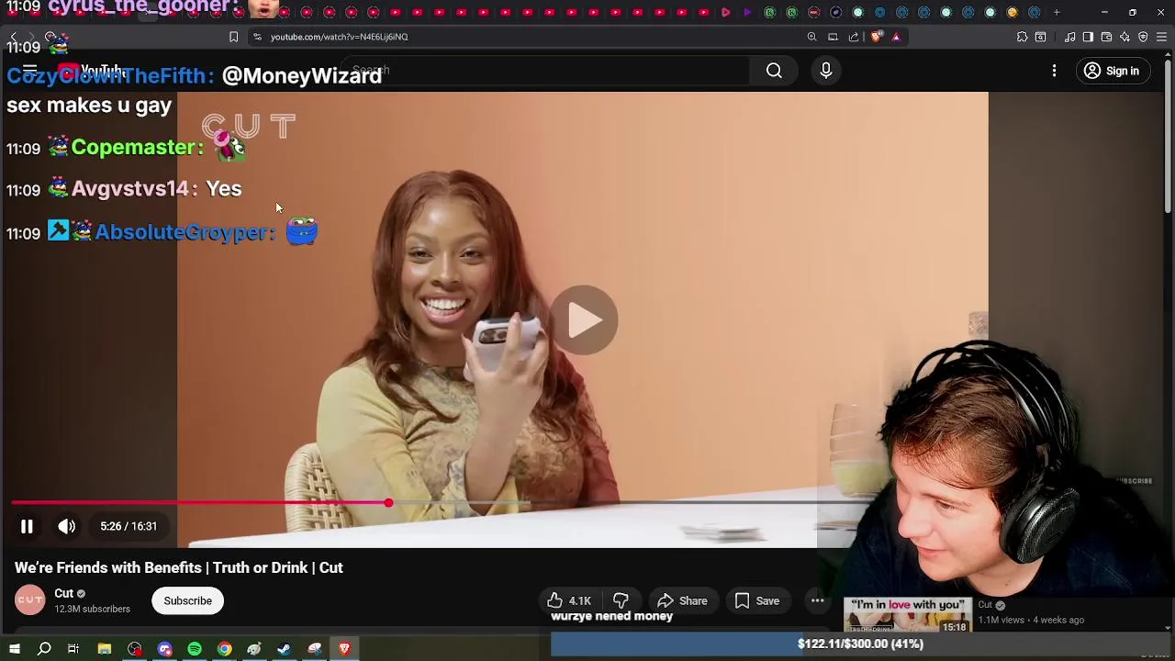This screenshot has height=661, width=1175.
Task: Bookmark this page in Brave
Action: click(233, 37)
